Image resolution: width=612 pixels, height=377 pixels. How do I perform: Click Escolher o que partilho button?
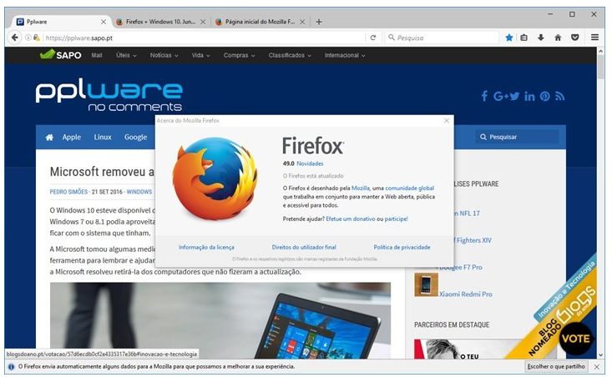pyautogui.click(x=556, y=366)
